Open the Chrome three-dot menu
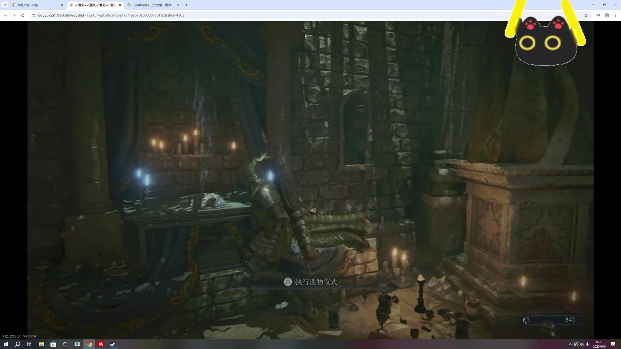 [x=616, y=15]
